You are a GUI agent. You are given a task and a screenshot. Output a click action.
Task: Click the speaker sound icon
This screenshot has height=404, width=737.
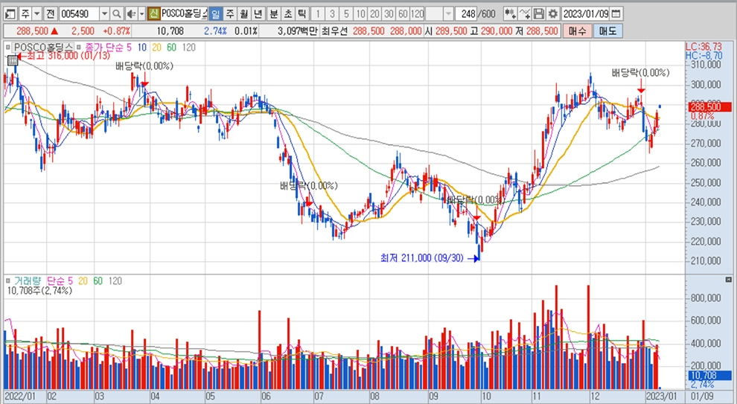click(x=130, y=14)
